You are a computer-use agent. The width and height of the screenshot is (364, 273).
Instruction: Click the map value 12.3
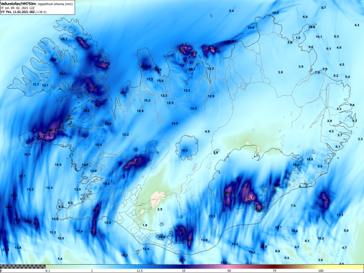click(164, 96)
